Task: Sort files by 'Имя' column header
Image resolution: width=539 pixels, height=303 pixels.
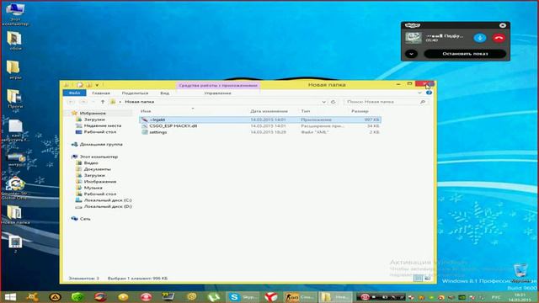Action: point(146,111)
